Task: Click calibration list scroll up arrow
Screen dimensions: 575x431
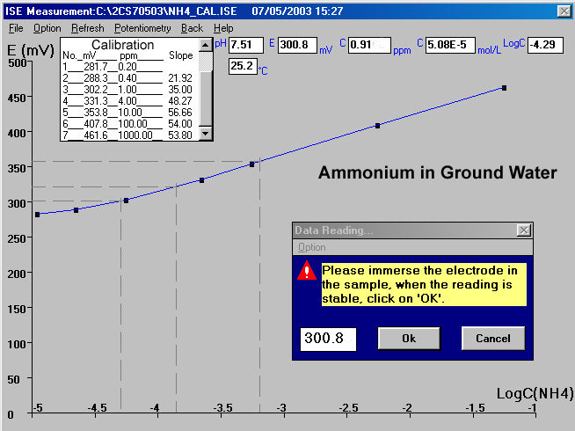Action: click(x=206, y=45)
